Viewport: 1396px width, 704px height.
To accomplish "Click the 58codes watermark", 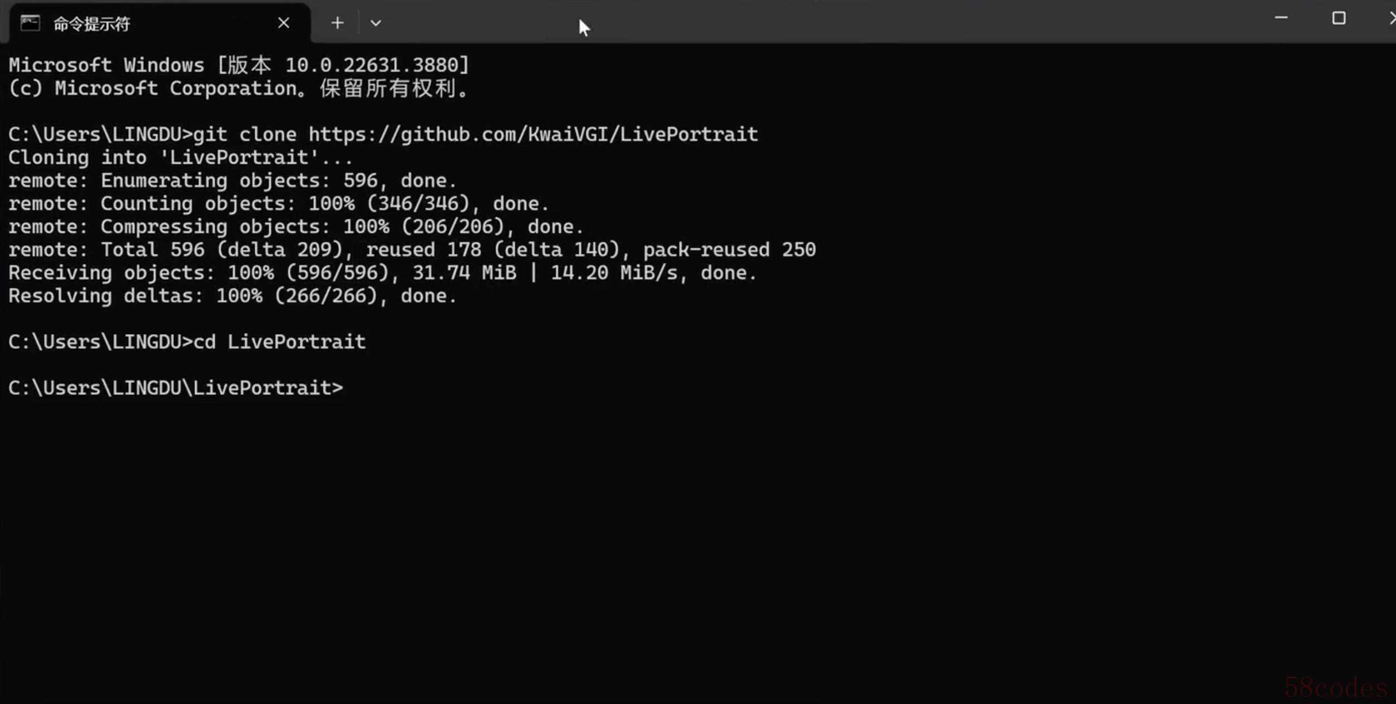I will [x=1336, y=688].
